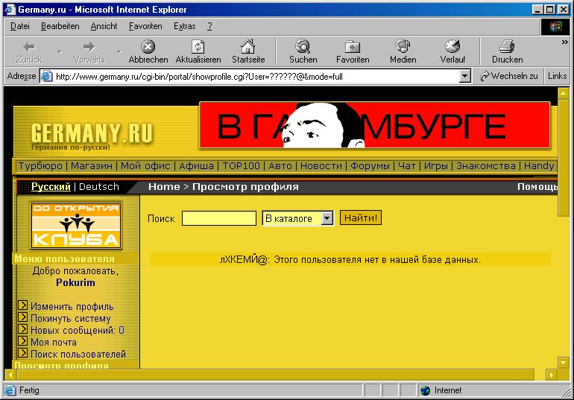This screenshot has height=400, width=574.
Task: Open the Мой офис site section
Action: 145,166
